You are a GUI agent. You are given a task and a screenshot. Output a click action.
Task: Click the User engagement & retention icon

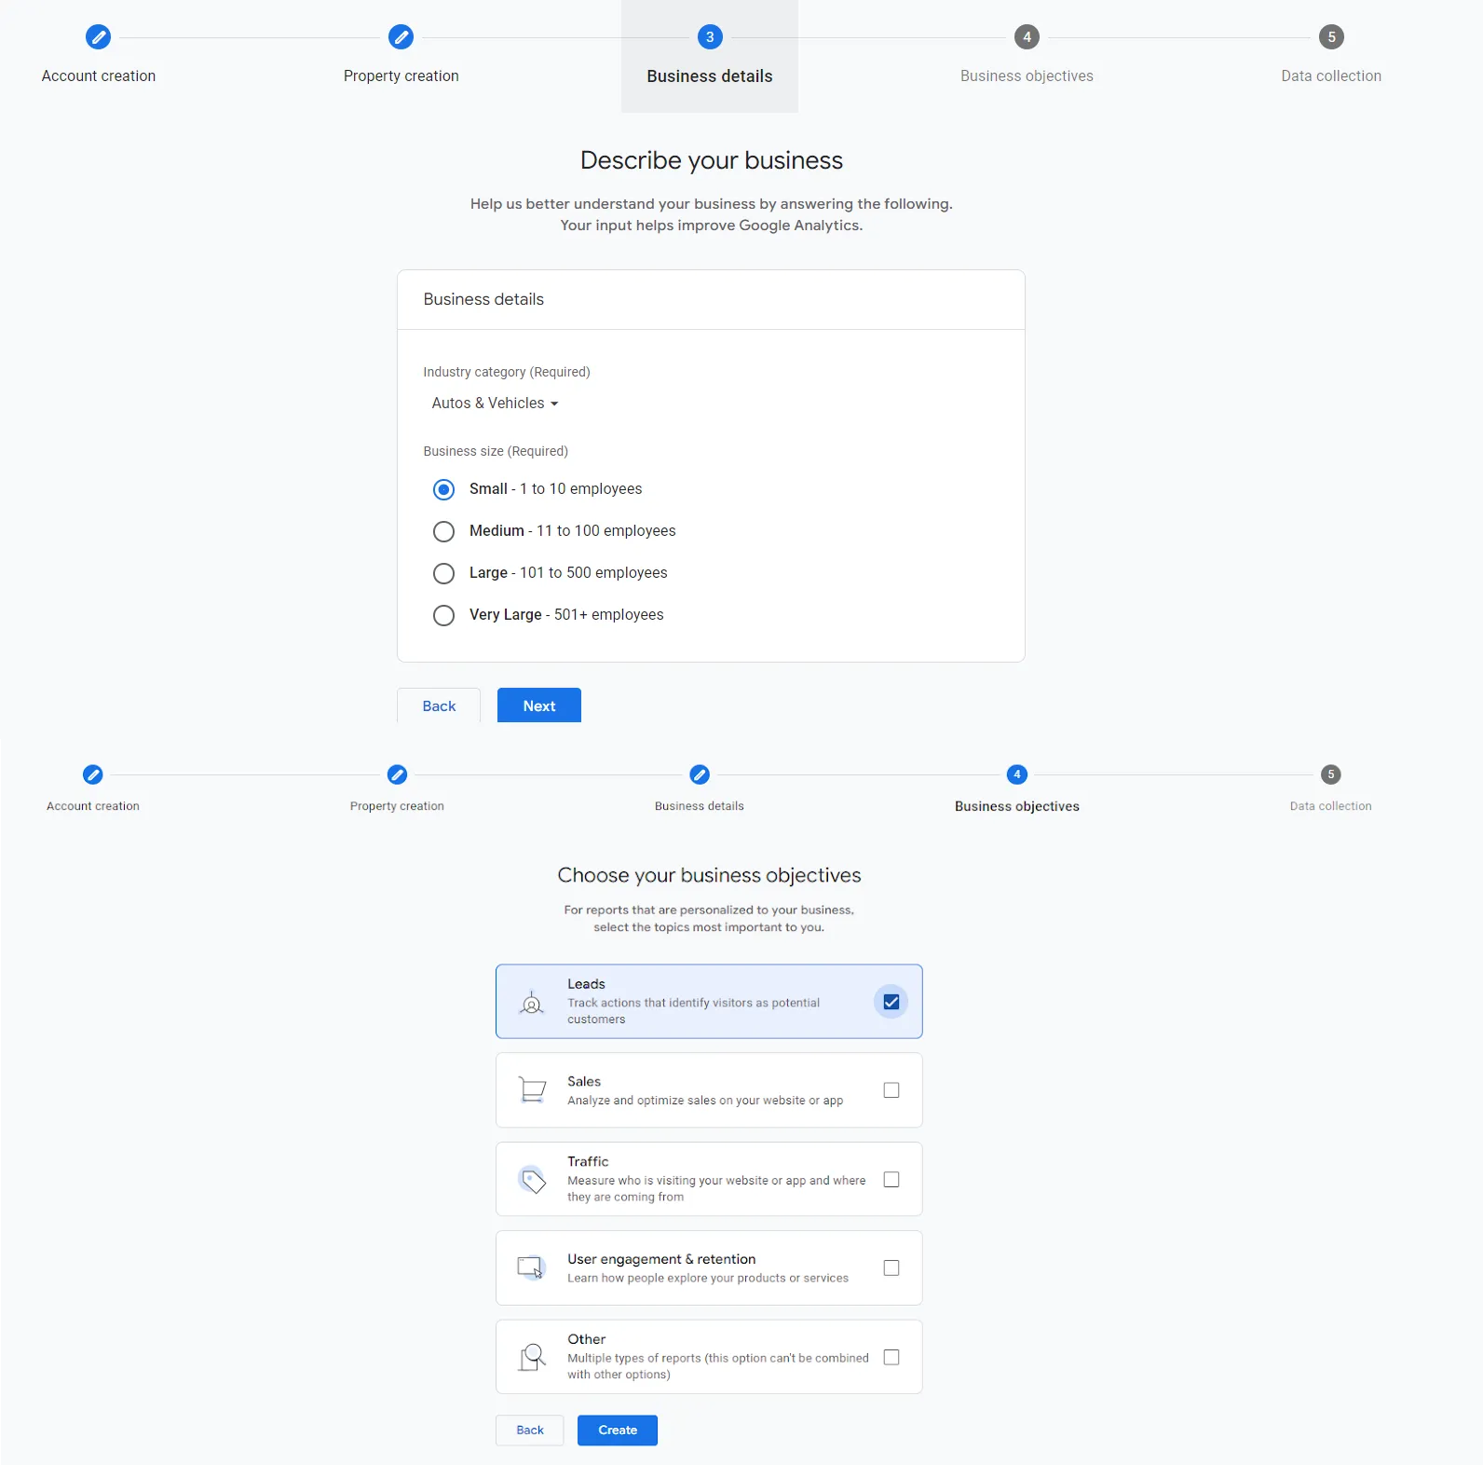click(532, 1268)
